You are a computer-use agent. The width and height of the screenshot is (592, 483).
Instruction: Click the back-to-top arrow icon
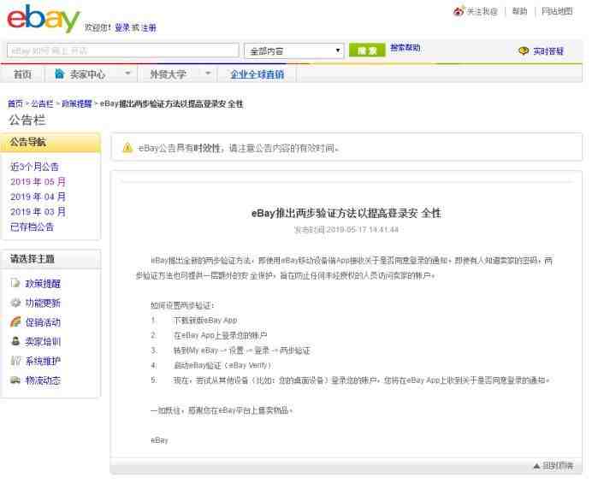[x=536, y=466]
